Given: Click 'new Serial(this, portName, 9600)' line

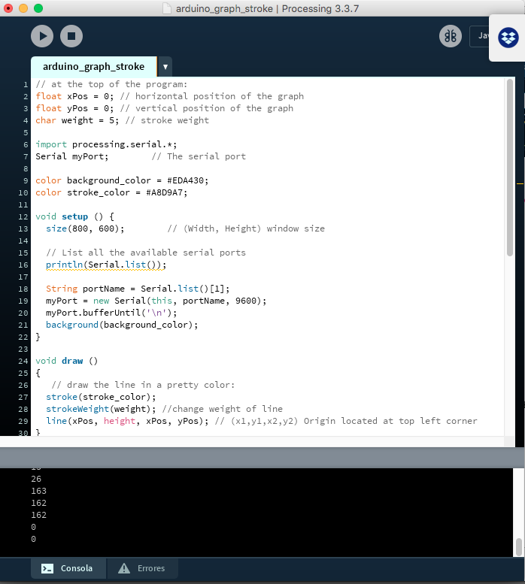Looking at the screenshot, I should (x=156, y=301).
